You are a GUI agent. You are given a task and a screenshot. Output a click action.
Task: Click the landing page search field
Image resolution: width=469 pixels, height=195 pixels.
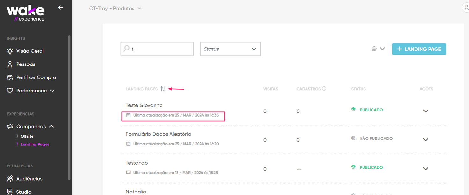pyautogui.click(x=157, y=49)
